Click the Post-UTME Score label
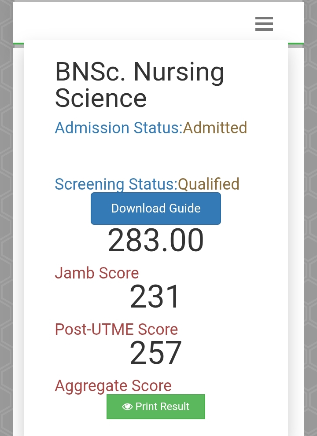This screenshot has width=317, height=436. point(116,330)
